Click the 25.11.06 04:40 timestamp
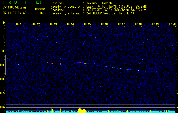Image resolution: width=178 pixels, height=113 pixels. 14,13
